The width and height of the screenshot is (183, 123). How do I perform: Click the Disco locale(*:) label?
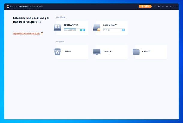coord(110,25)
